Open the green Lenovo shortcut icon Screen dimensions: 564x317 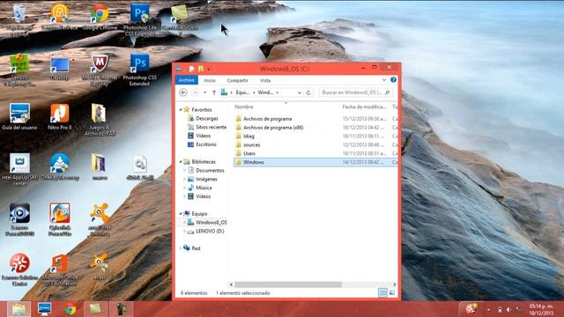click(x=19, y=70)
